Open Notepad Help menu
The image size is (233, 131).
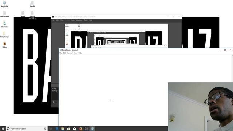click(x=80, y=53)
